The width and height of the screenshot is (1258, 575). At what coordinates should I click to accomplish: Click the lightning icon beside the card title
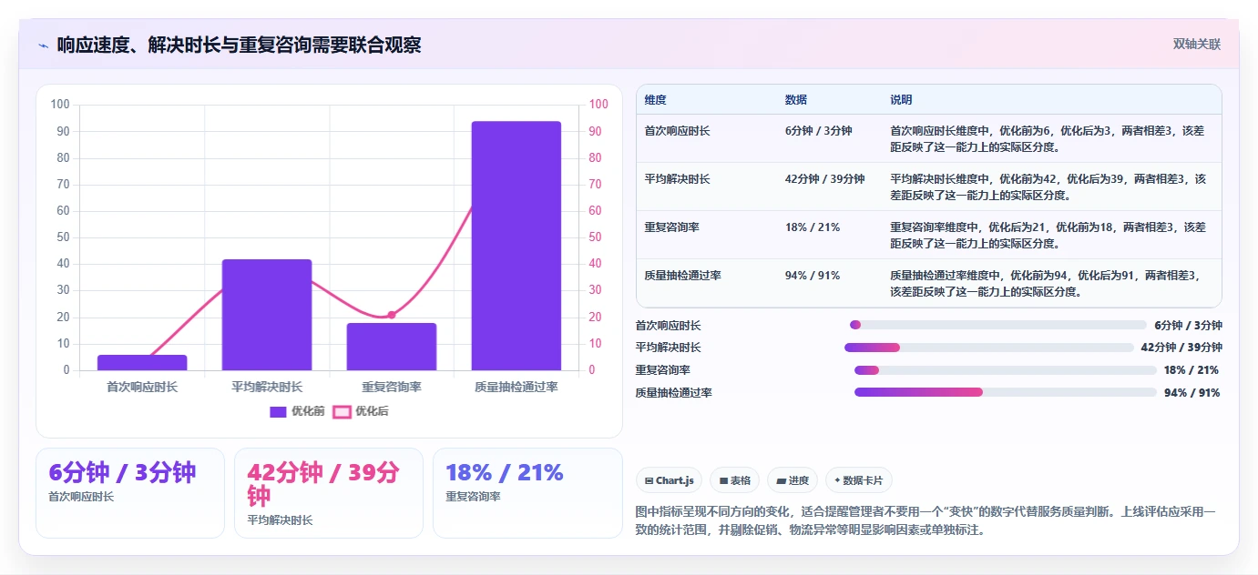[43, 45]
